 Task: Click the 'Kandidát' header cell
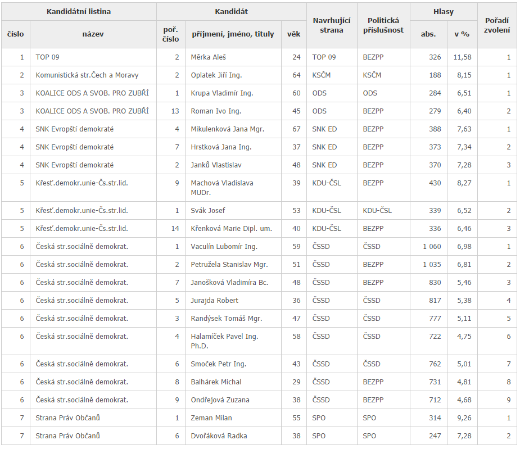[232, 12]
